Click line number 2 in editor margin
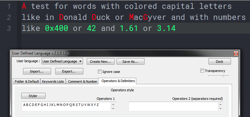 point(9,17)
